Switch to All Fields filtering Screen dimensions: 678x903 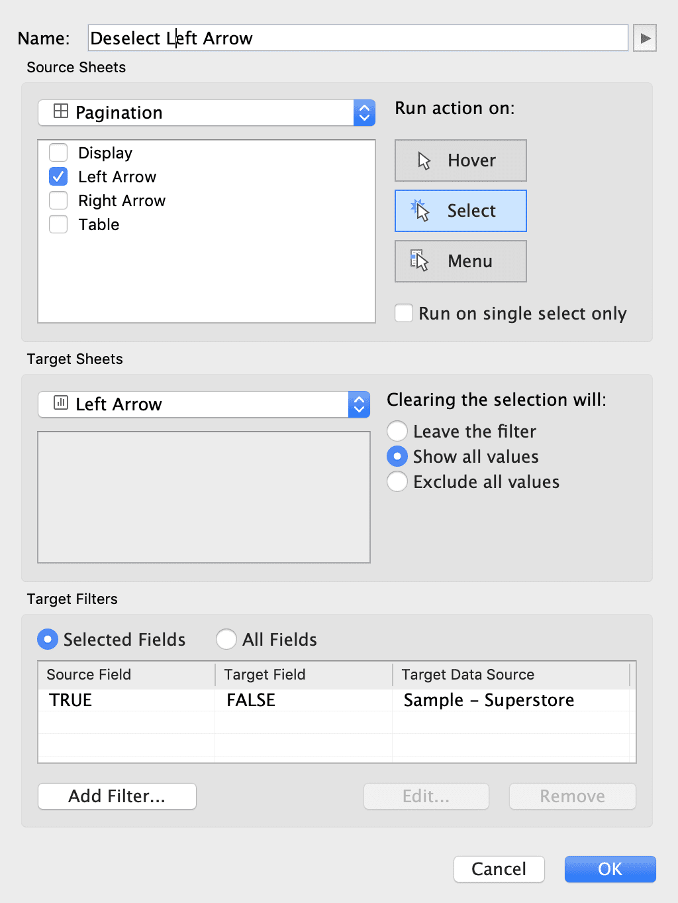coord(226,639)
